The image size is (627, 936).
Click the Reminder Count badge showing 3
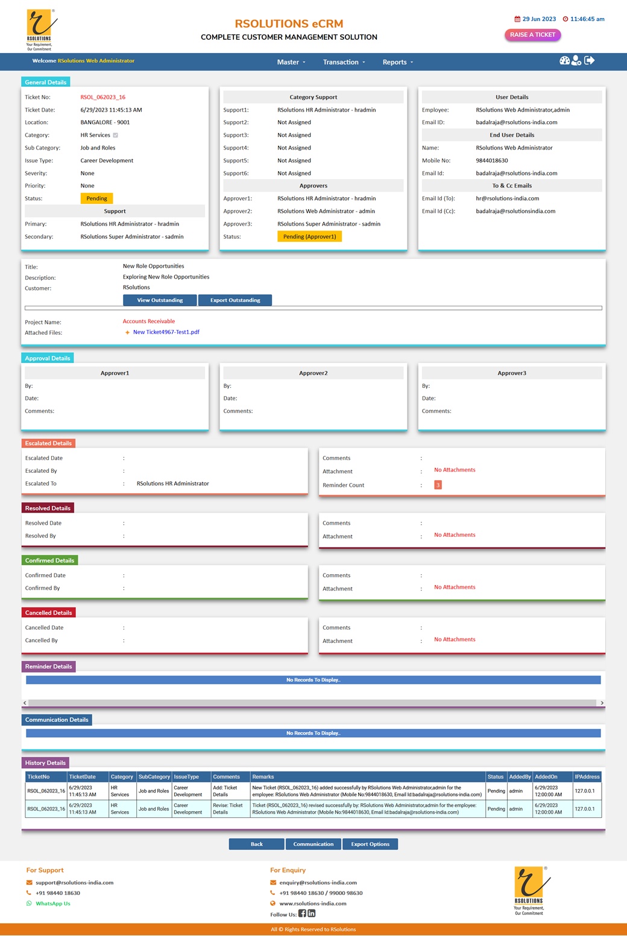point(438,485)
